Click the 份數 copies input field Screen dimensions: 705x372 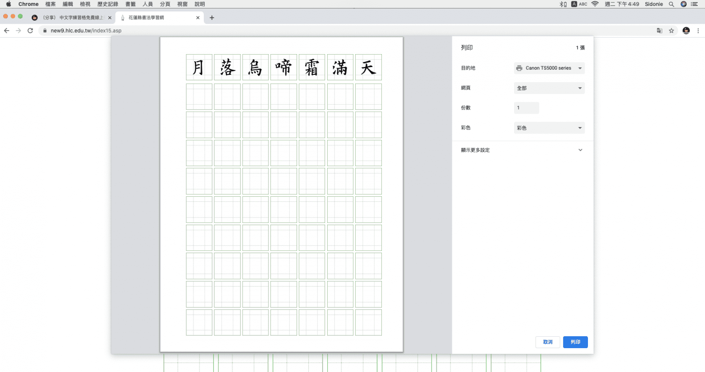(526, 108)
